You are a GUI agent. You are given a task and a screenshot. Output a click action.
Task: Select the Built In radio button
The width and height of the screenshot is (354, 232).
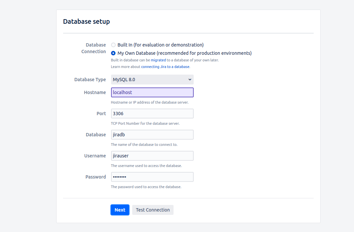(113, 45)
